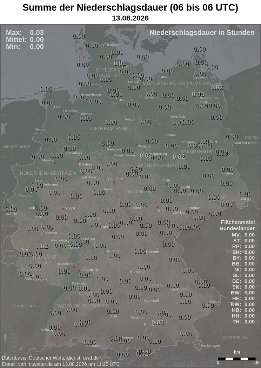The height and width of the screenshot is (368, 261).
Task: Select the Trier city label
Action: pyautogui.click(x=25, y=249)
